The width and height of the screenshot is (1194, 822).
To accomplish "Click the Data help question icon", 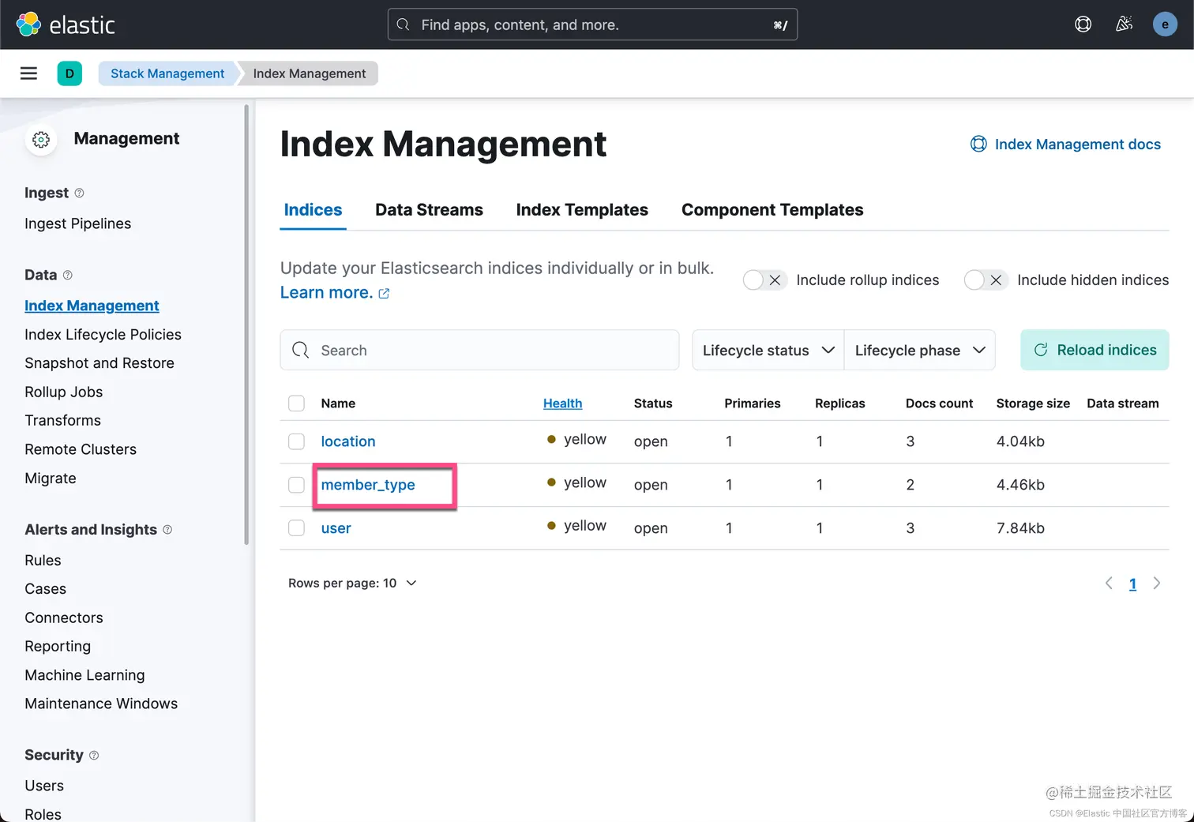I will coord(68,275).
